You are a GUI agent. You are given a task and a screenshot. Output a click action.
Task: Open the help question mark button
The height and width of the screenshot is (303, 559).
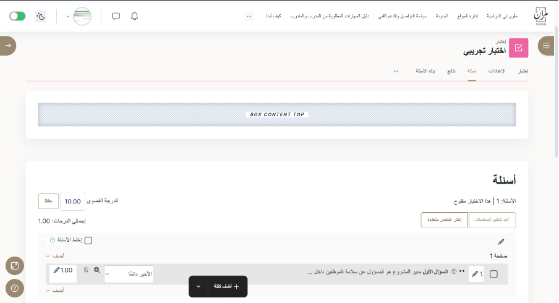[14, 288]
